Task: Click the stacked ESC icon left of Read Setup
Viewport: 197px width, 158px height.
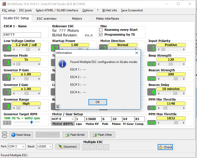Action: 4,134
